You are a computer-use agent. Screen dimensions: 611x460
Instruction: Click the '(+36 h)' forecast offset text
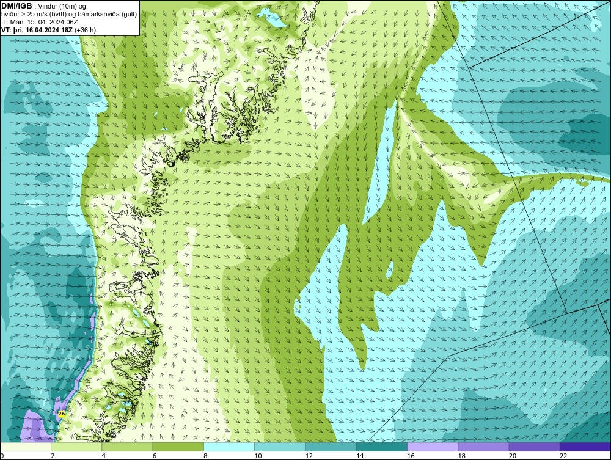(85, 30)
